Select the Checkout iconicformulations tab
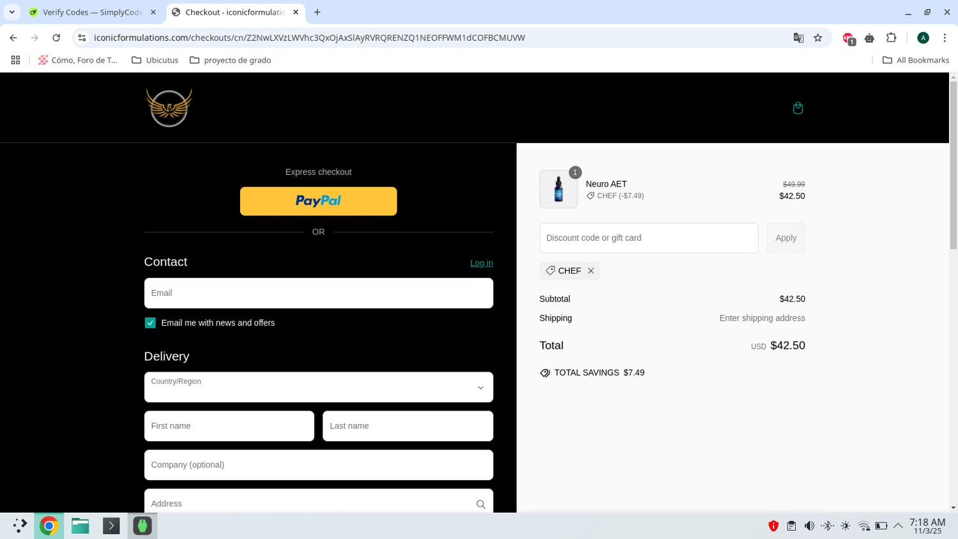958x539 pixels. pos(236,12)
